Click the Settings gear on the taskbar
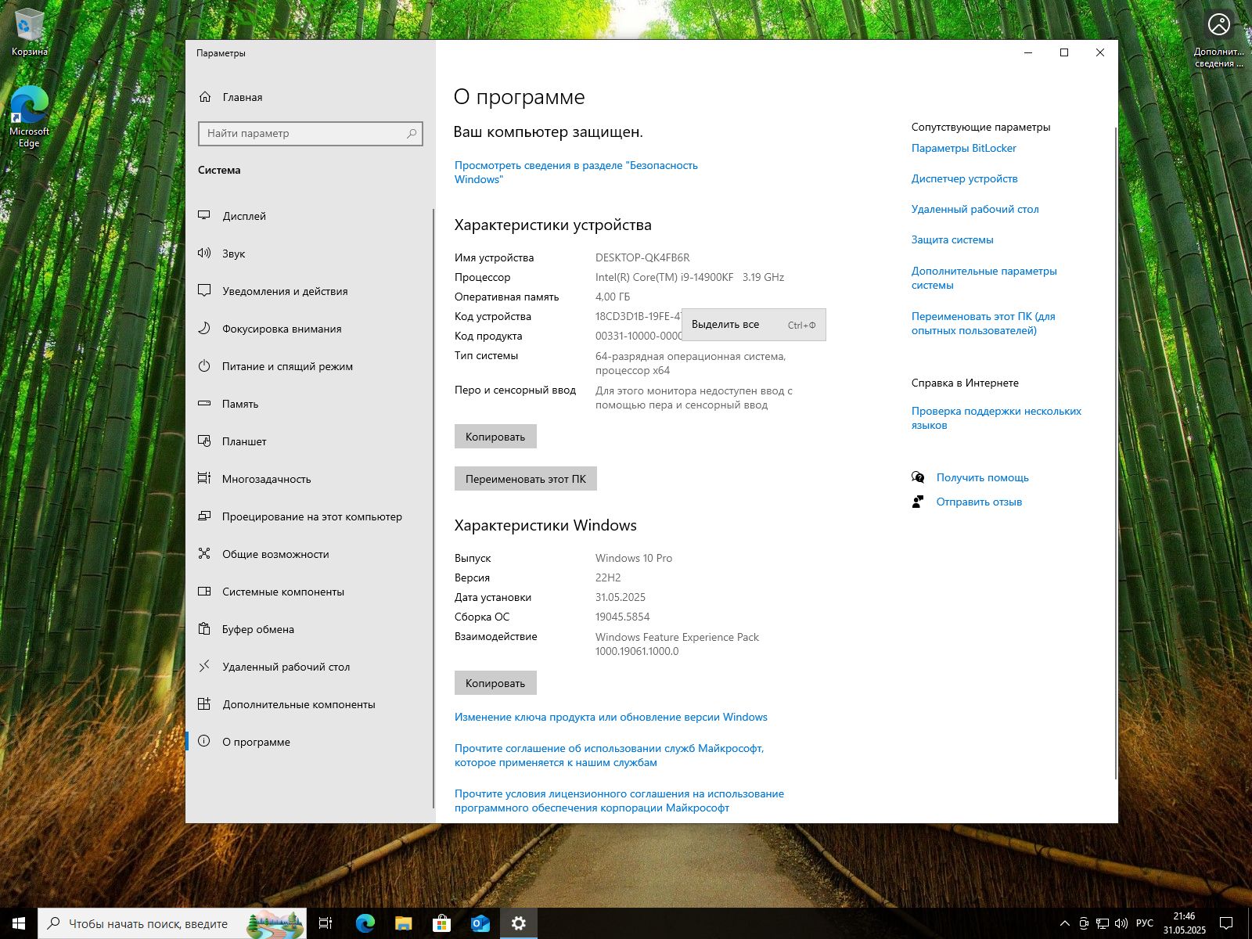 (518, 923)
